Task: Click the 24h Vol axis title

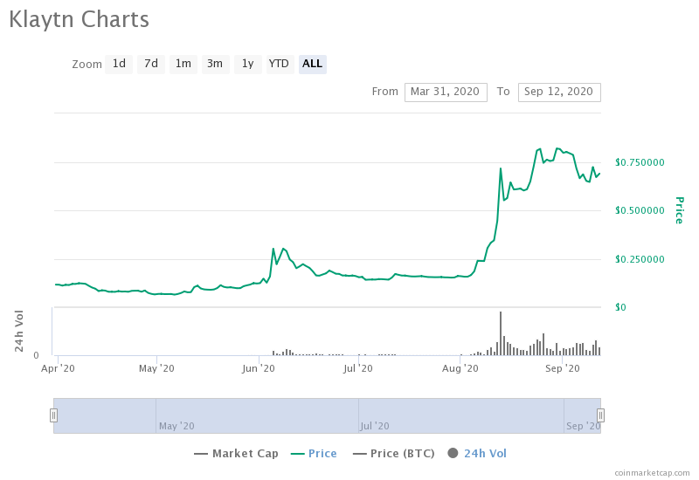Action: tap(18, 332)
